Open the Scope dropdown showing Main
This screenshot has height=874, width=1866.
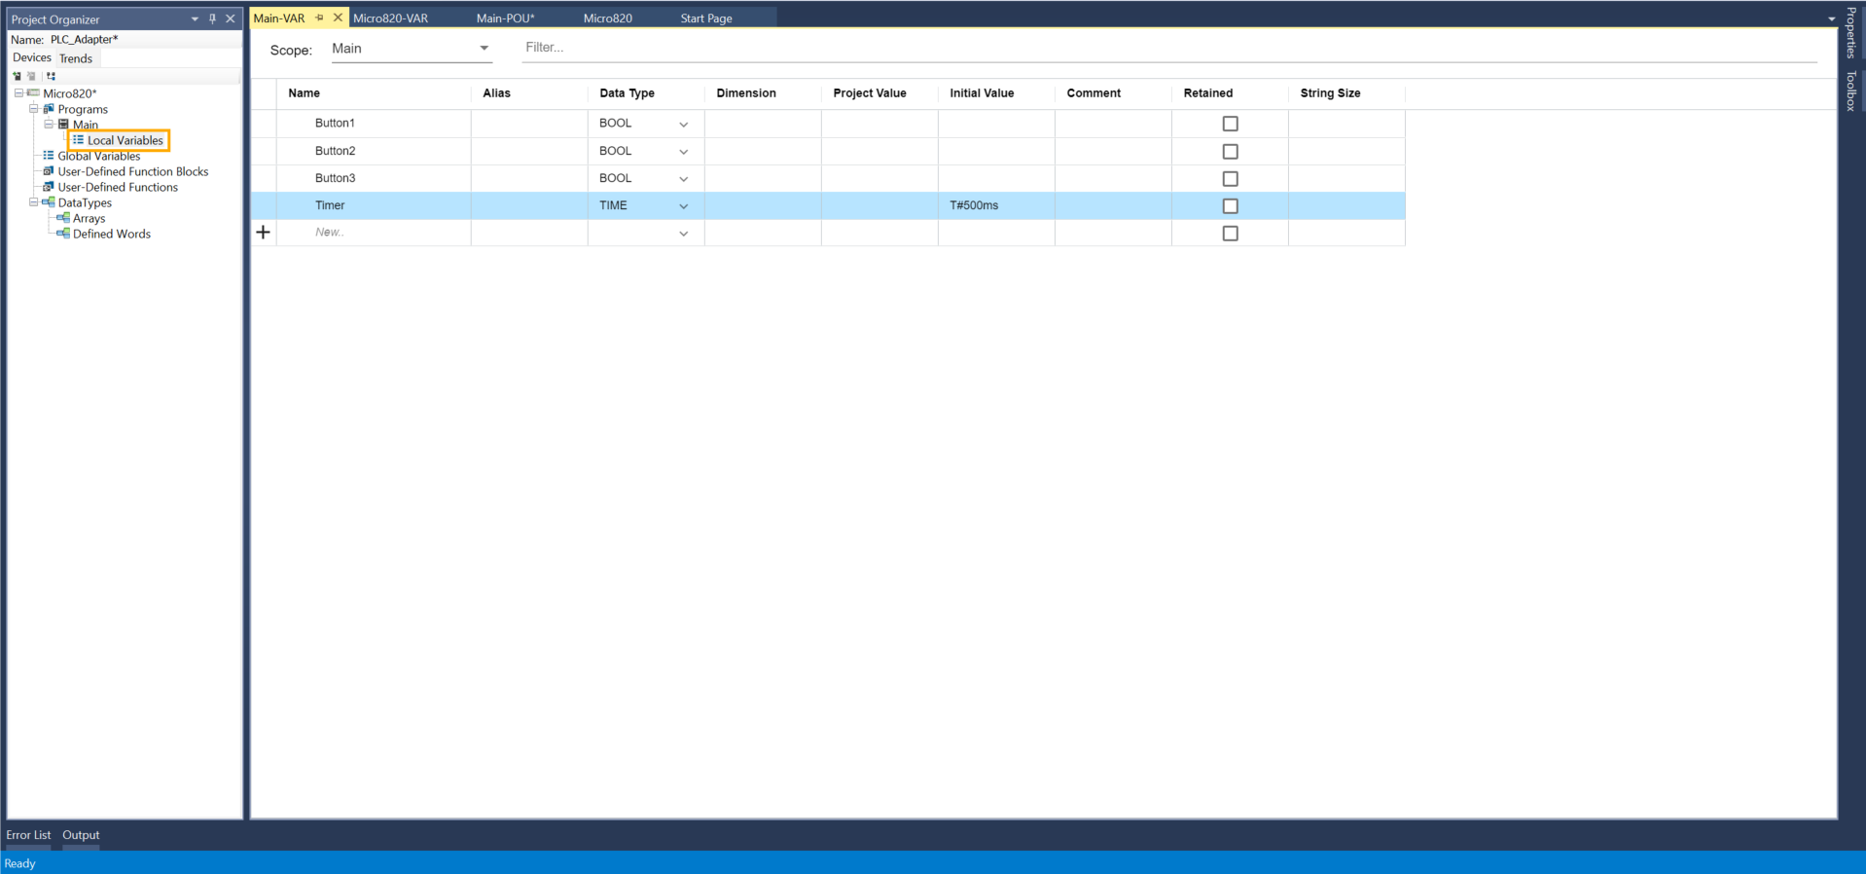coord(411,49)
